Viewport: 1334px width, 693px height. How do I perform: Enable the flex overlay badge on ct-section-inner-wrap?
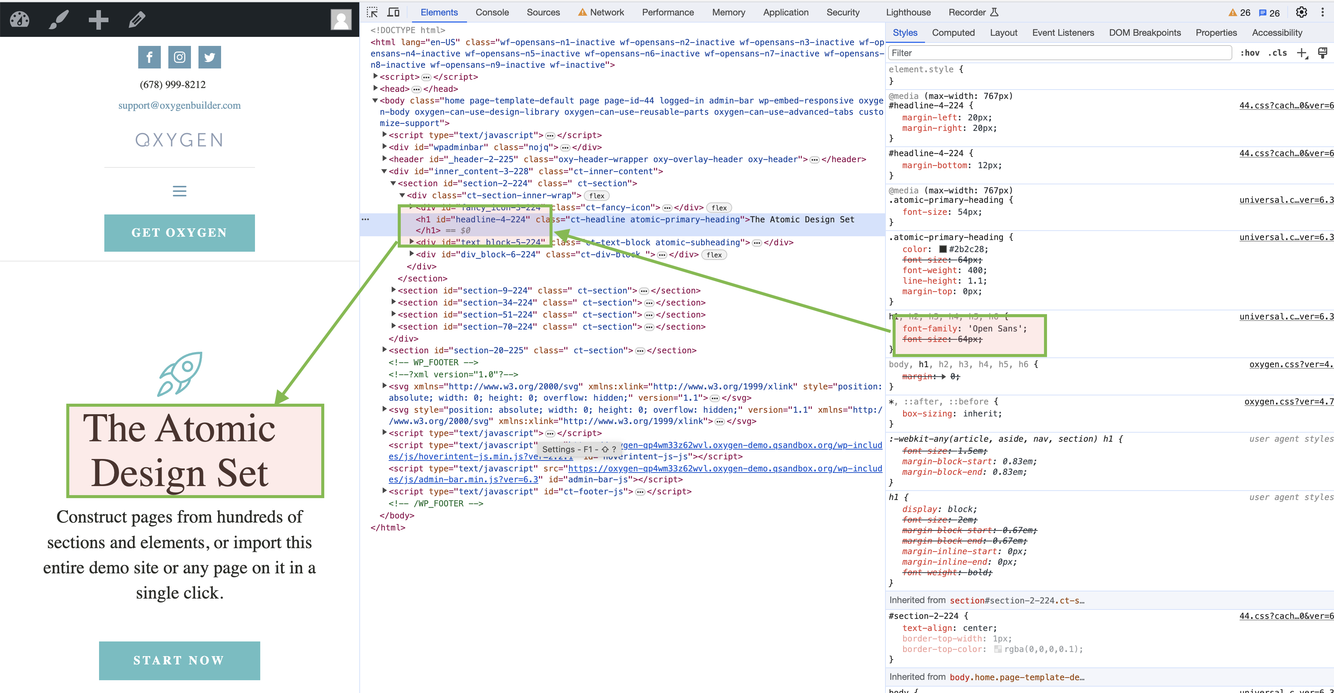[596, 196]
